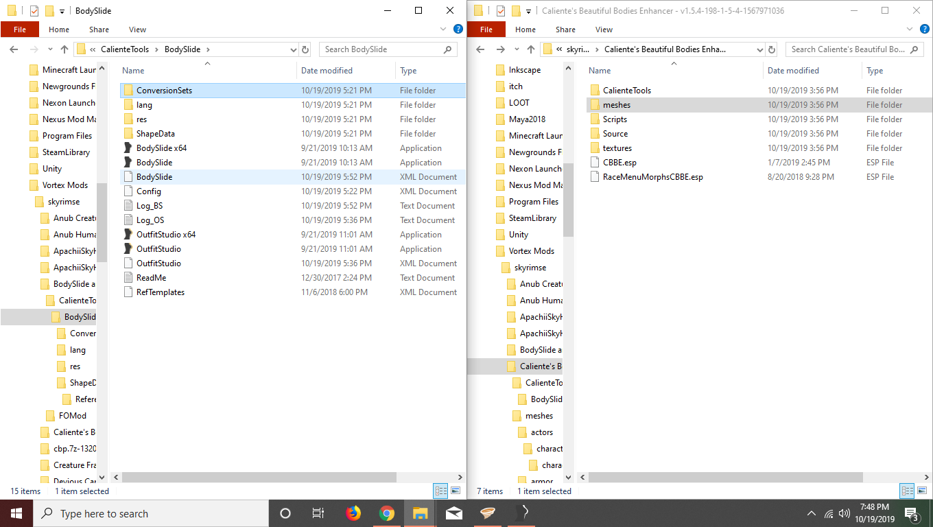Open Mail app from the taskbar
933x527 pixels.
454,513
